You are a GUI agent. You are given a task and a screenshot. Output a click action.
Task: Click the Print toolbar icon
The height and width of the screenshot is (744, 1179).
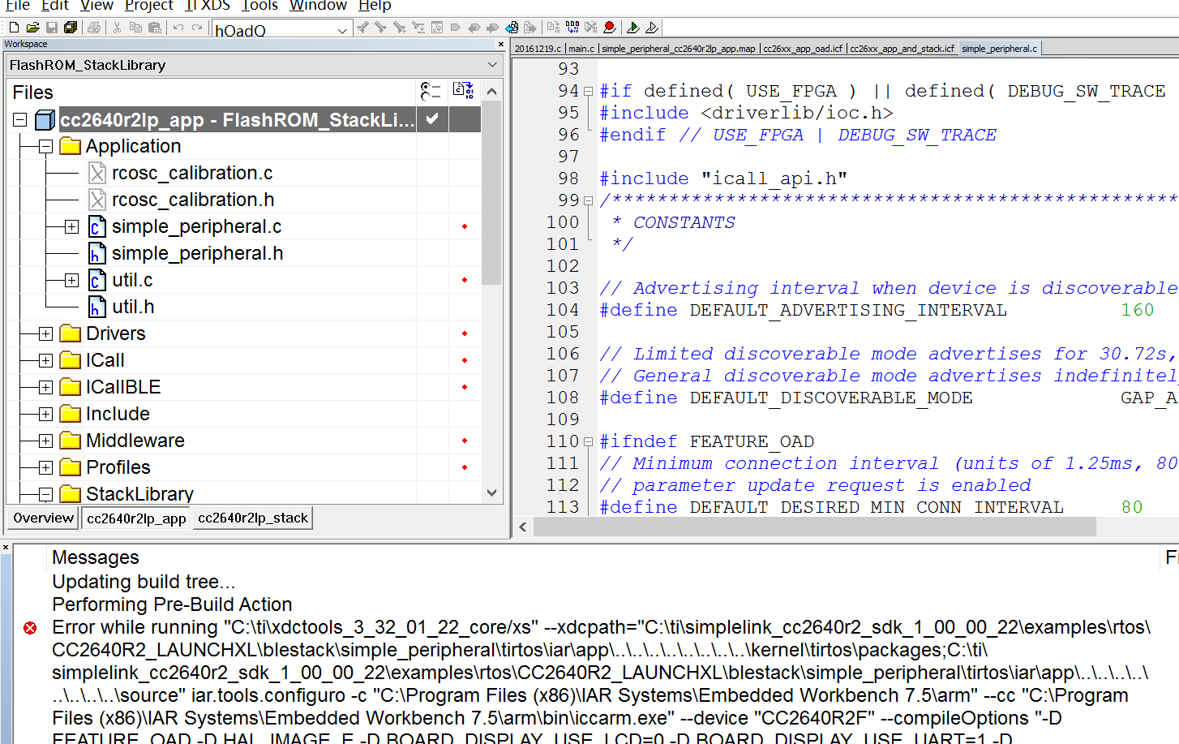(x=94, y=28)
